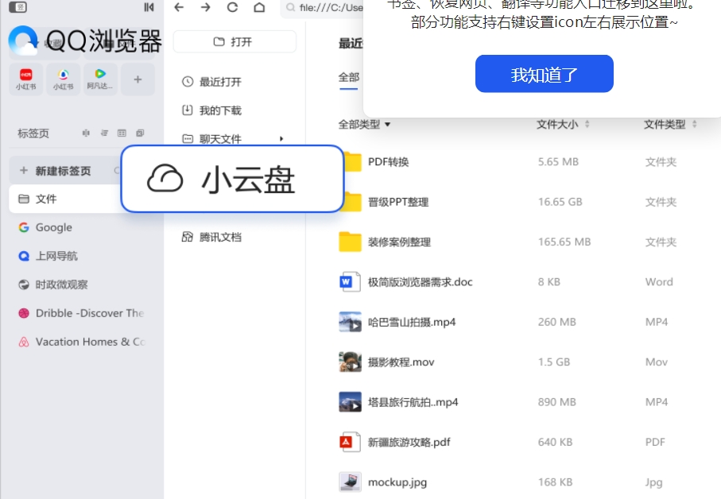The height and width of the screenshot is (499, 721).
Task: Toggle the 竖 vertical tabs switch
Action: (18, 7)
